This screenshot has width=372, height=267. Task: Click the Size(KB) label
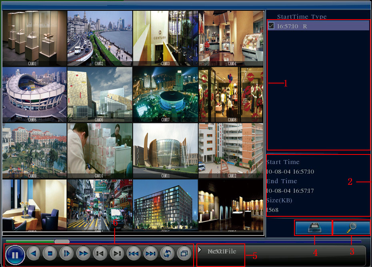click(279, 200)
